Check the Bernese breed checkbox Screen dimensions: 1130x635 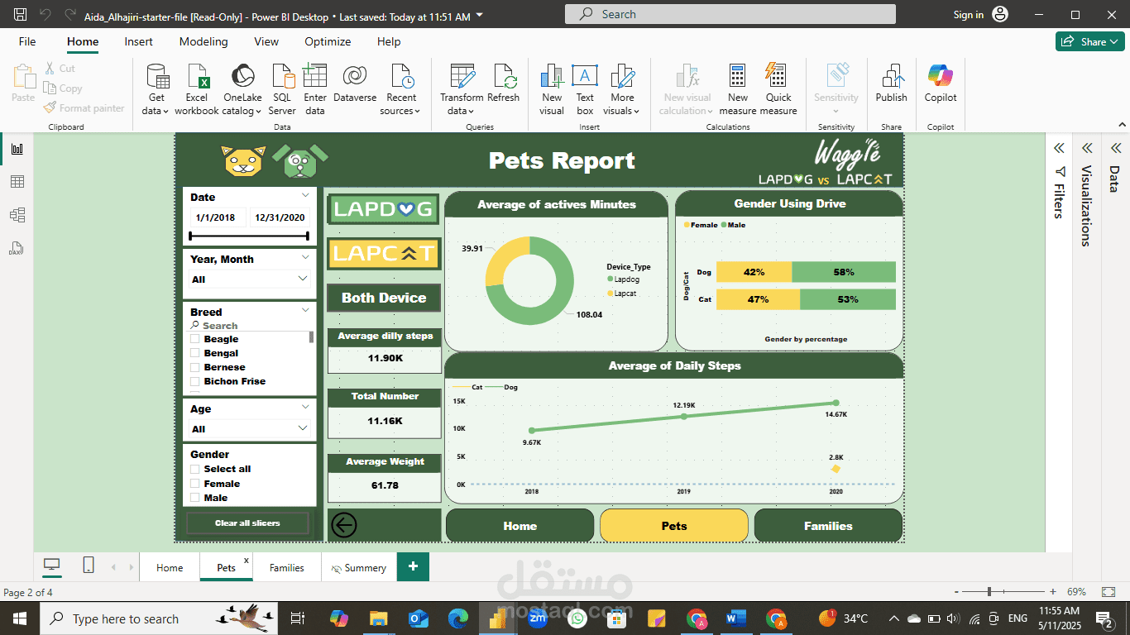point(195,367)
